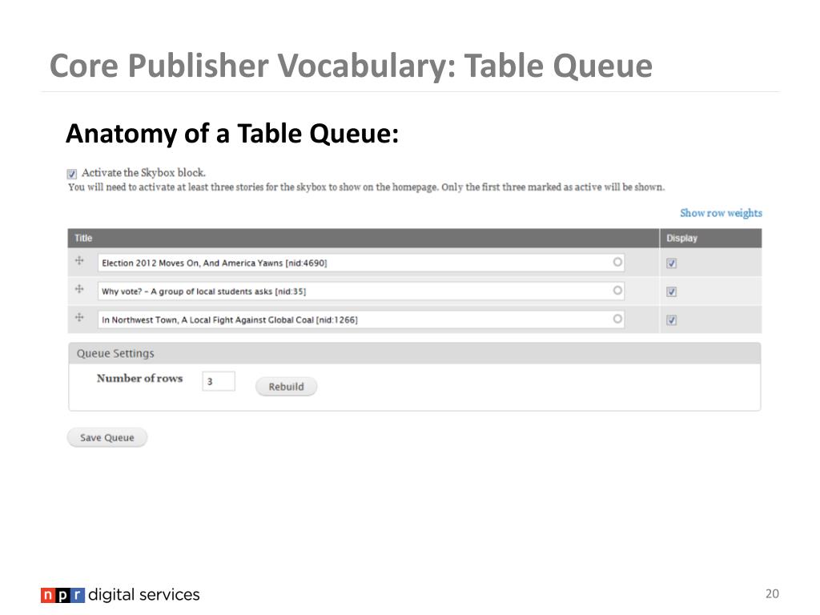Viewport: 820px width, 615px height.
Task: Click drag handle for Why vote row
Action: tap(79, 288)
